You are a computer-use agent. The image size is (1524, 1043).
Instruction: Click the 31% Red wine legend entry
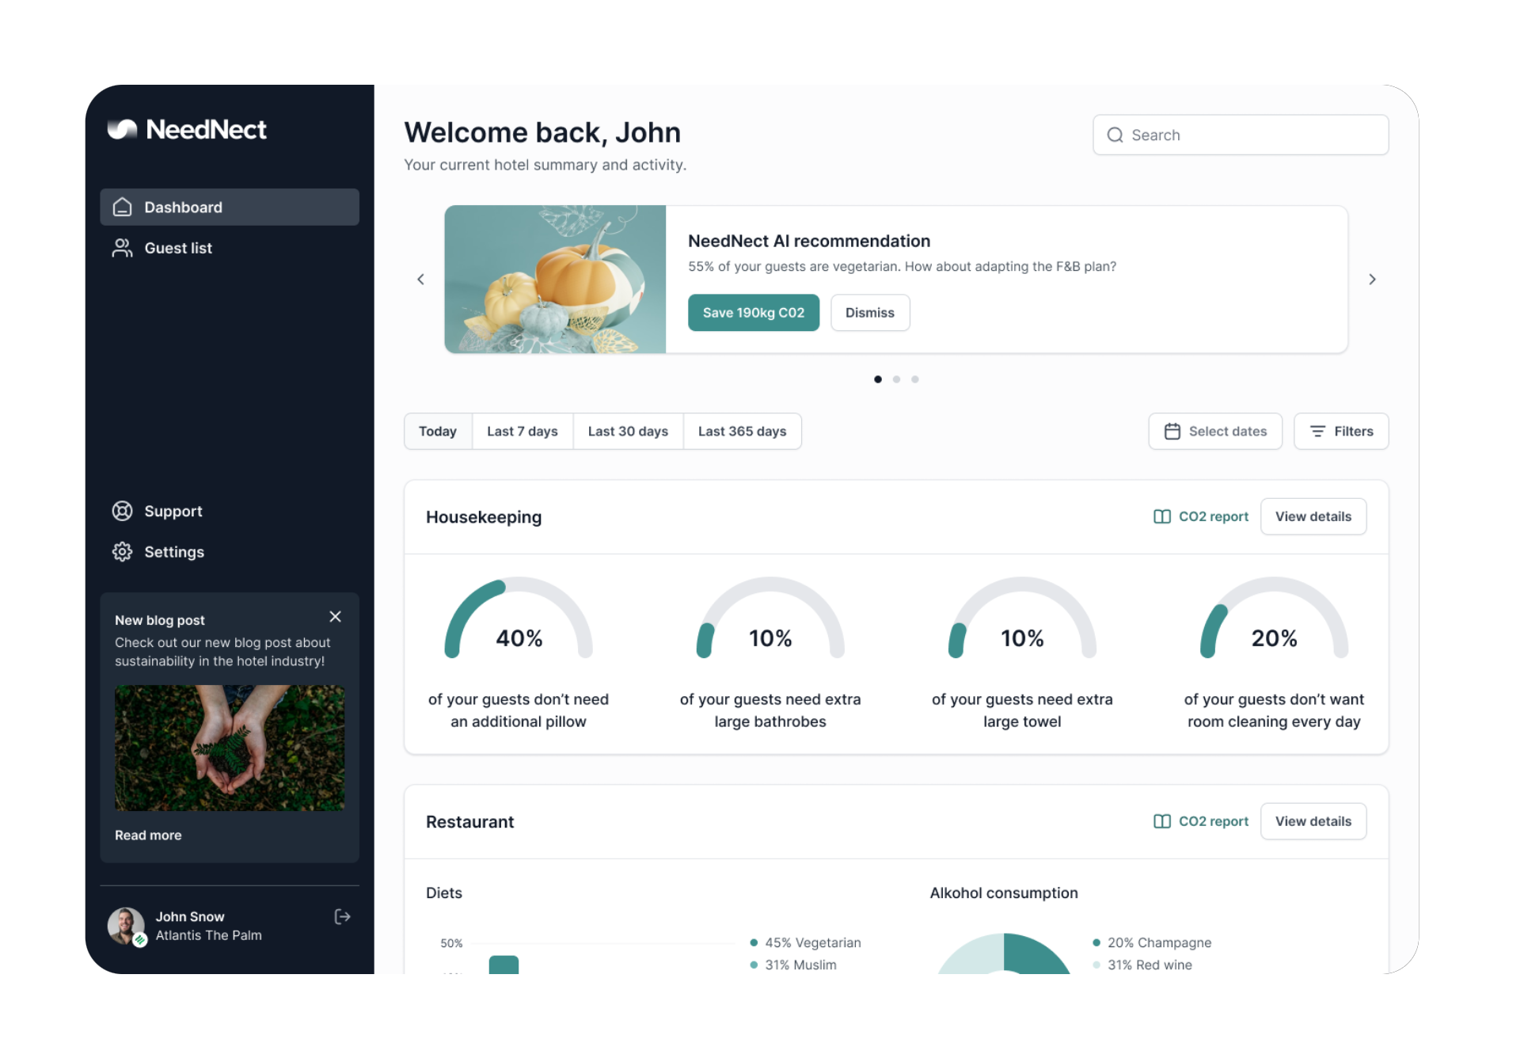coord(1142,965)
